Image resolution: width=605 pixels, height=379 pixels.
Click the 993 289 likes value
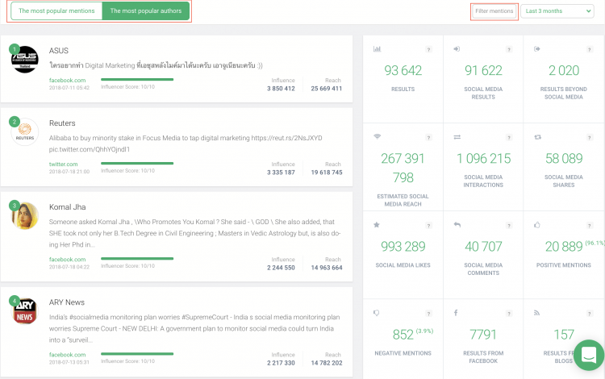[x=403, y=247]
